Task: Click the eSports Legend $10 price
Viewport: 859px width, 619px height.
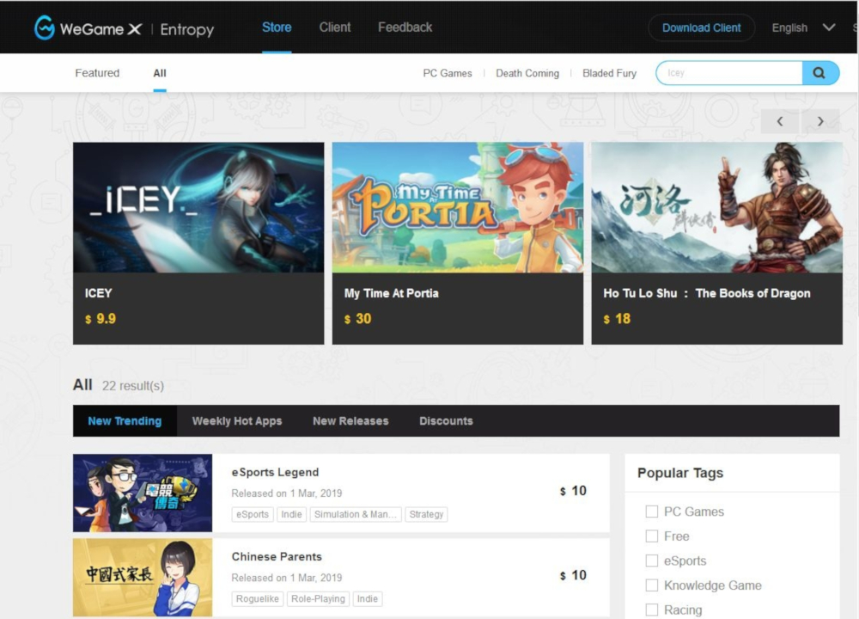Action: pos(573,491)
